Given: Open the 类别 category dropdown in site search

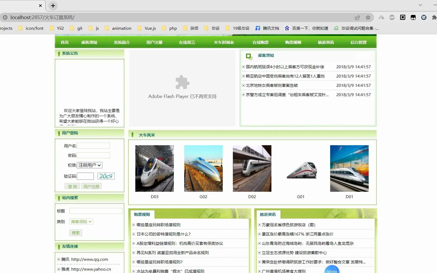Looking at the screenshot, I should [x=81, y=221].
